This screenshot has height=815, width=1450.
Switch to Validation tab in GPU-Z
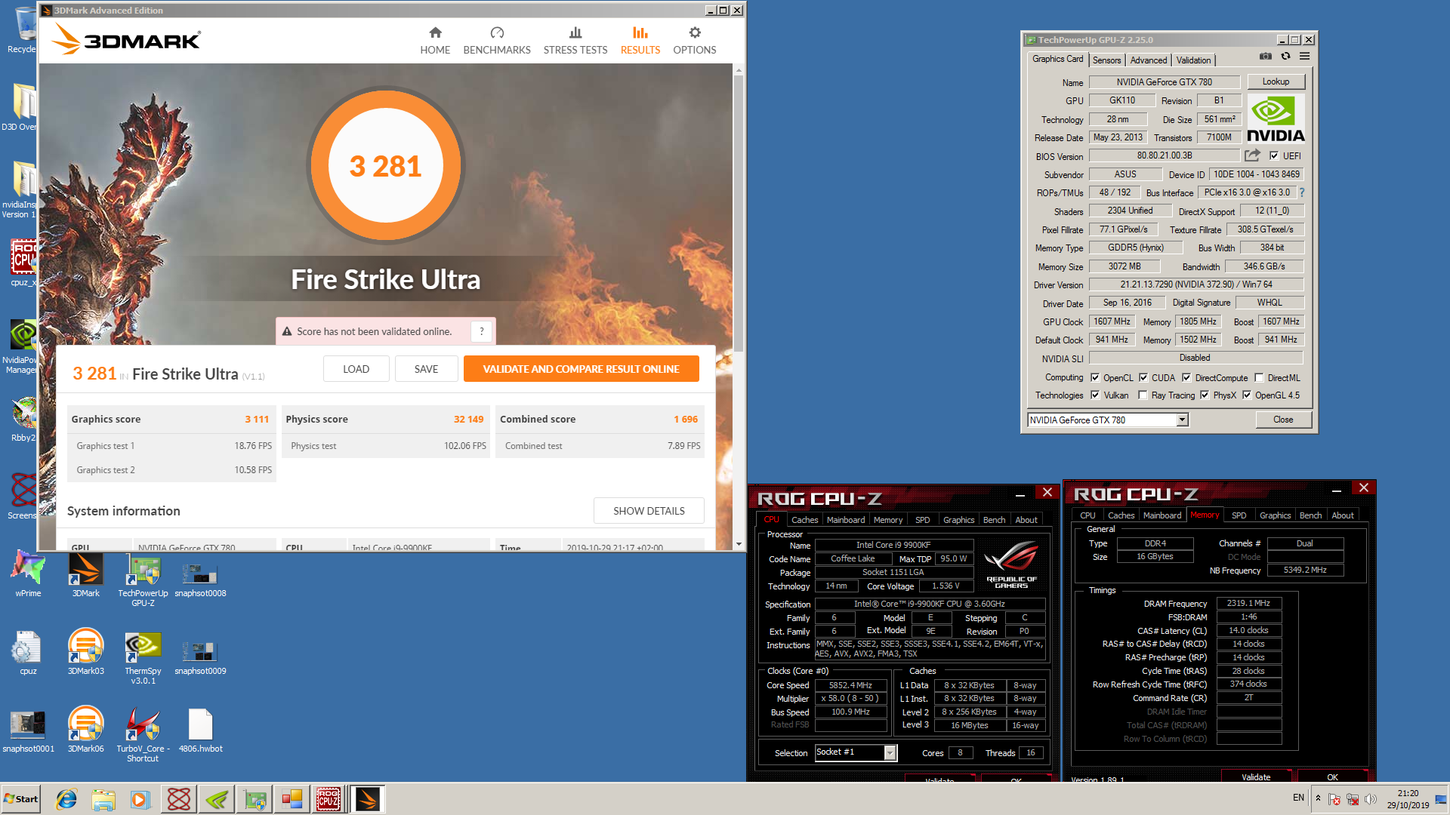[1193, 60]
